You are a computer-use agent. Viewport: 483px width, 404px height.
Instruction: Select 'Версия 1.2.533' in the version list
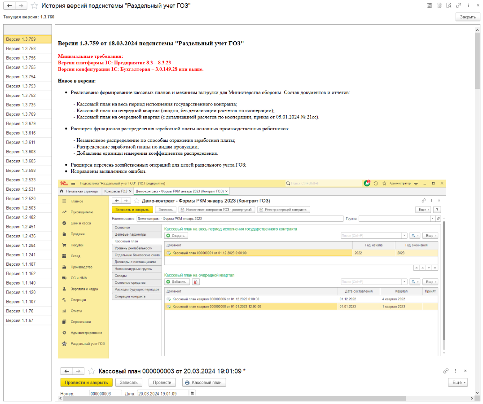click(27, 180)
